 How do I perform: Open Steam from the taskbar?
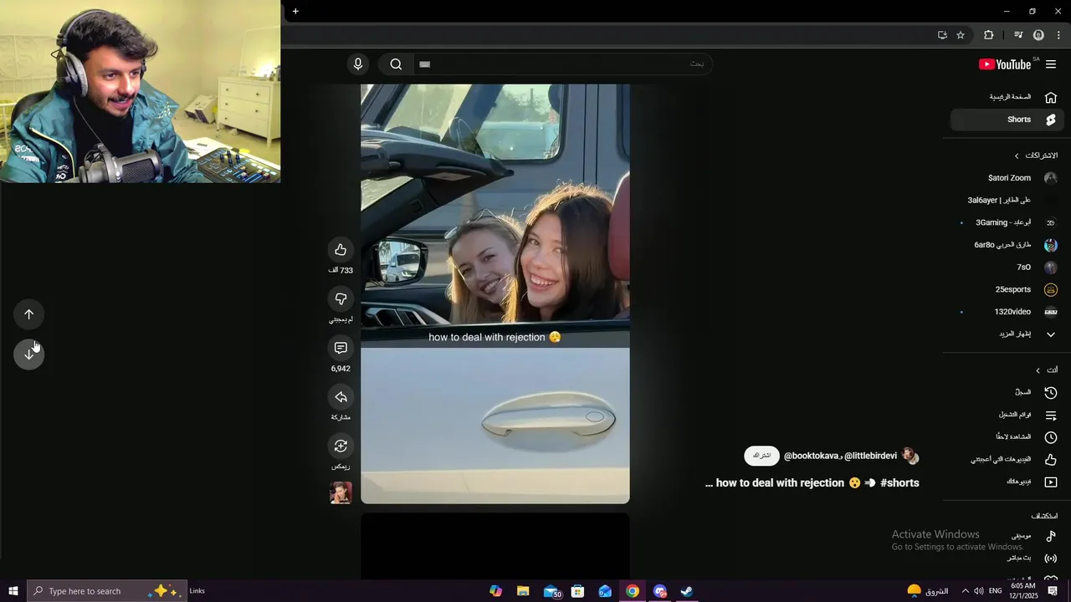point(687,591)
